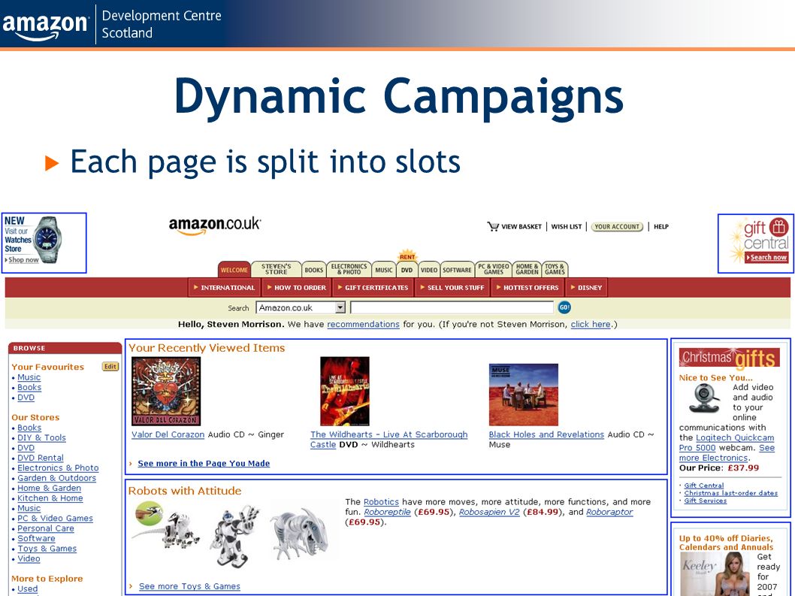This screenshot has width=795, height=596.
Task: Click How To Order in red bar
Action: point(297,288)
